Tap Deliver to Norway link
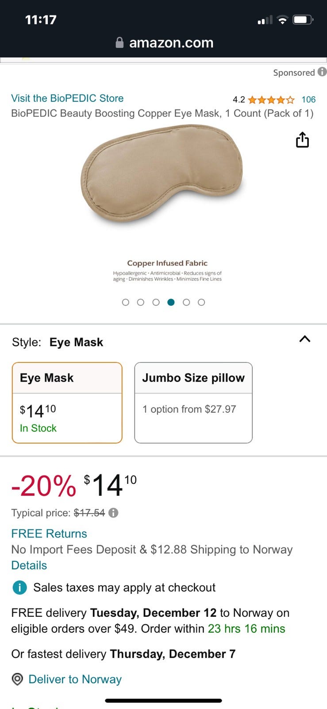 tap(75, 679)
